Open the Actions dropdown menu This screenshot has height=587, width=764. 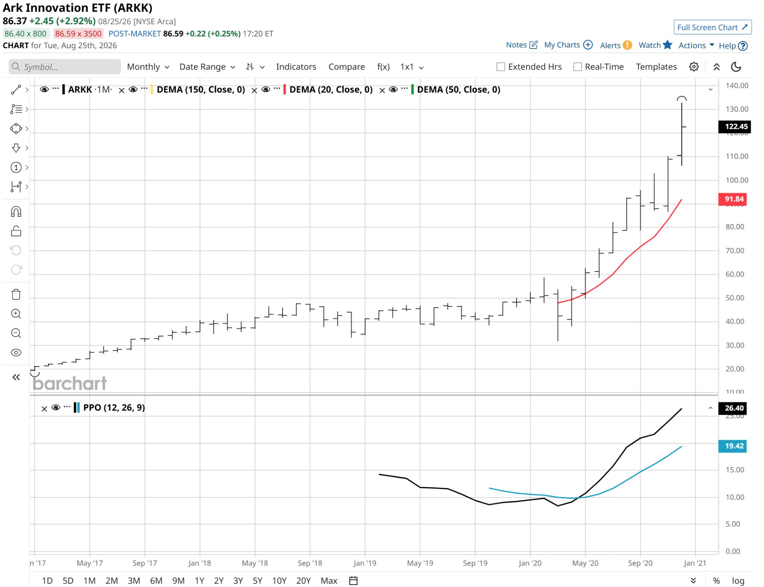(696, 45)
